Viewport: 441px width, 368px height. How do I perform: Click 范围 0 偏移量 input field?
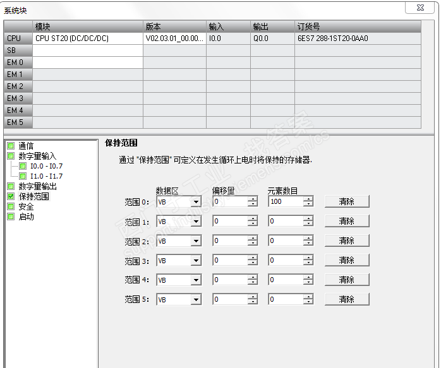click(230, 201)
